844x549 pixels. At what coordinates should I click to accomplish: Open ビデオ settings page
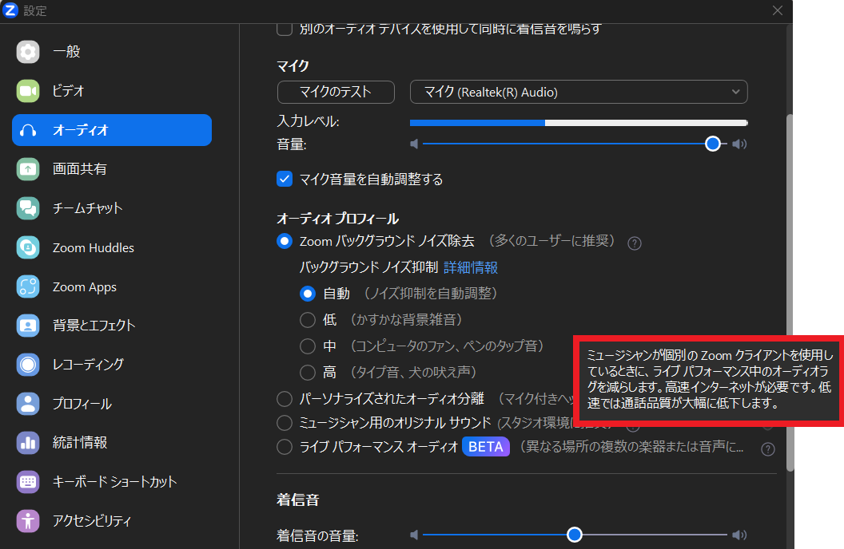[112, 91]
